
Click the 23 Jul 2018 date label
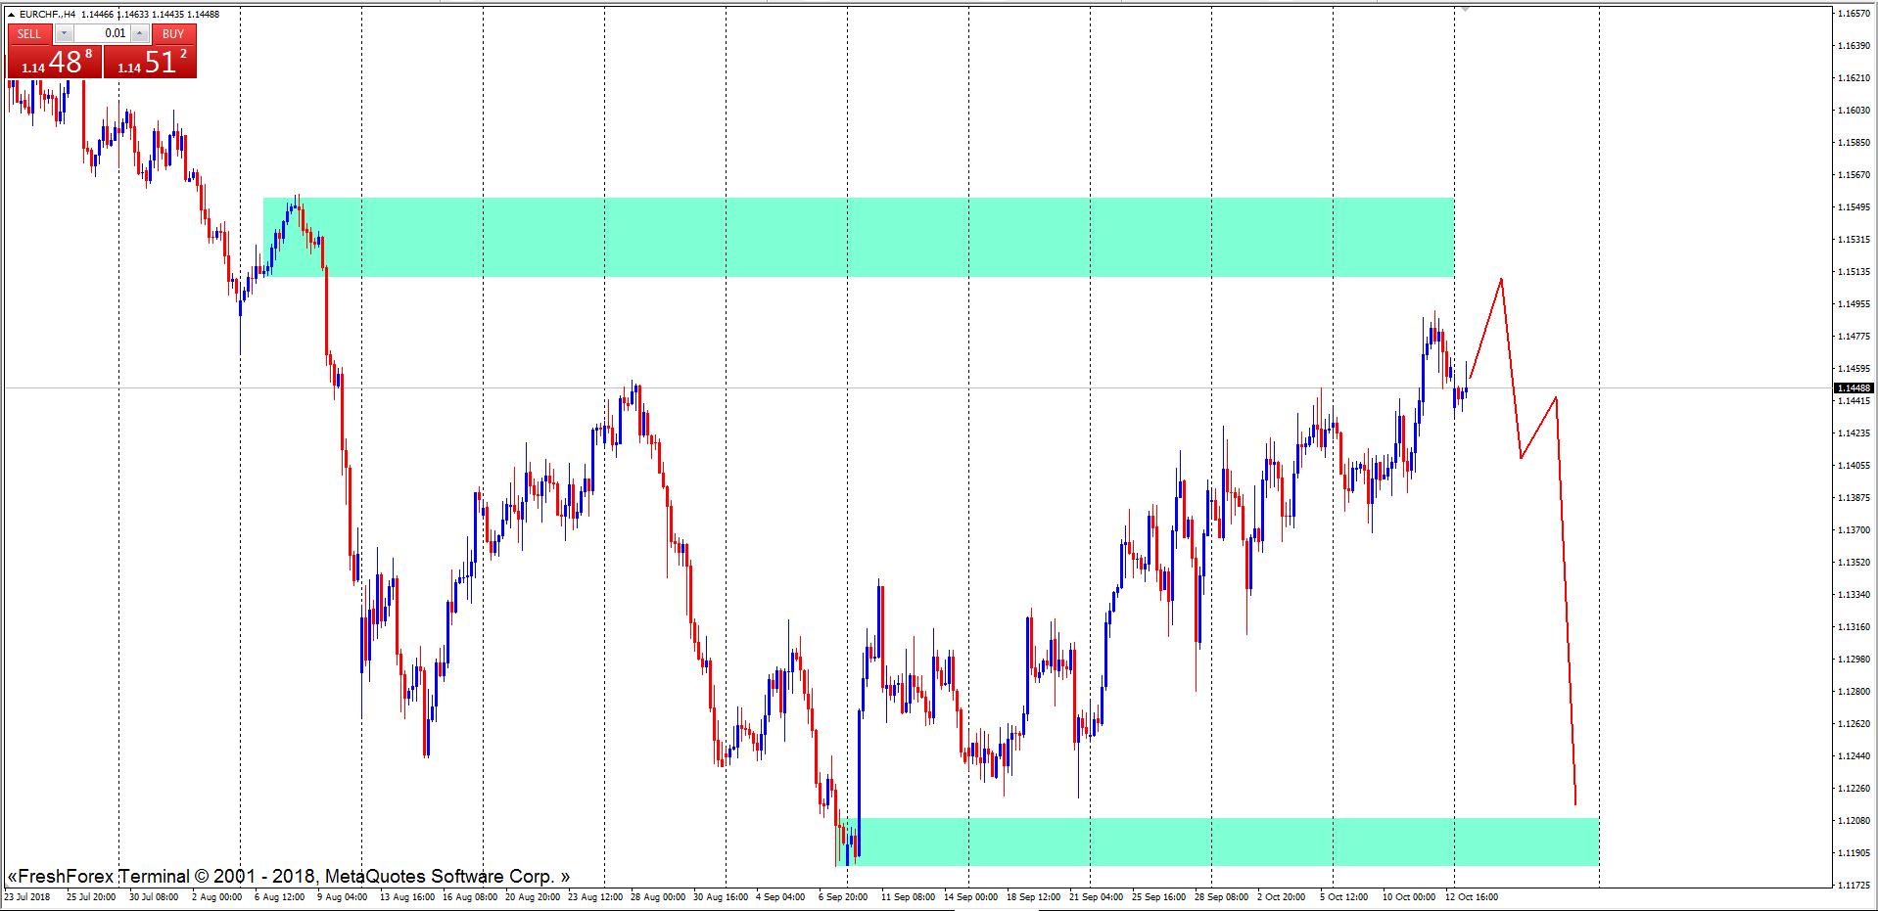27,897
